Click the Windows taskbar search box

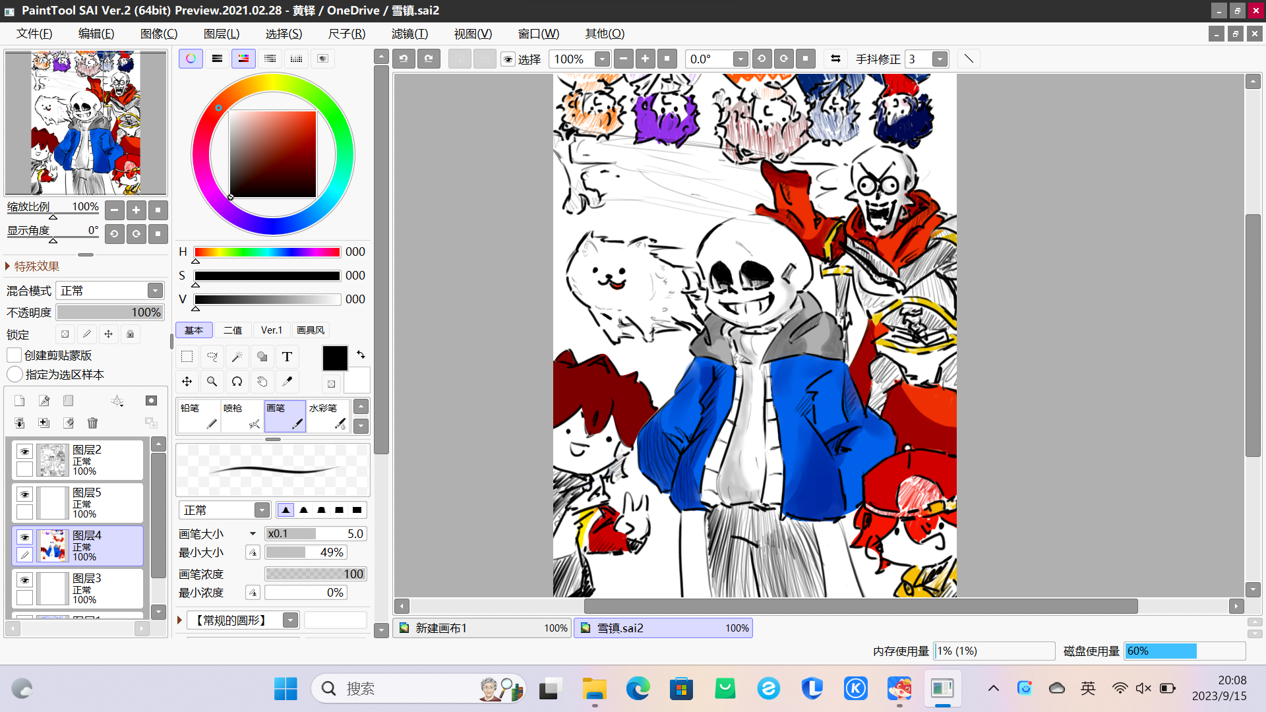click(419, 689)
